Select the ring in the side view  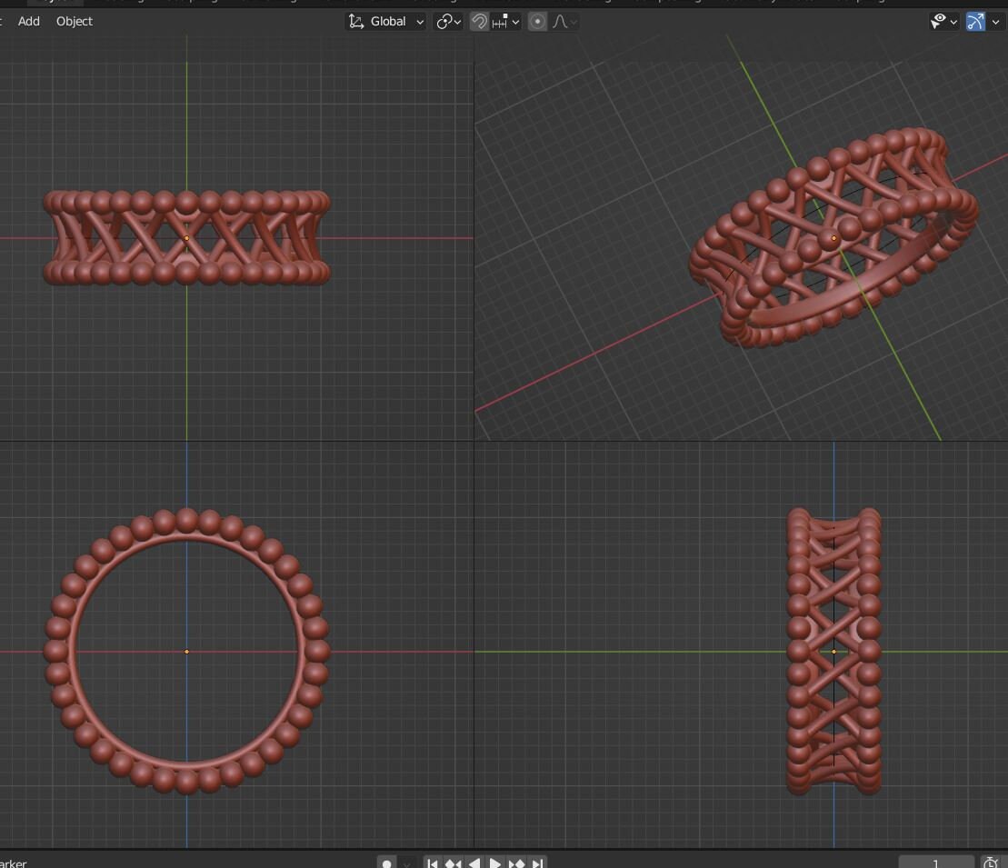click(833, 652)
